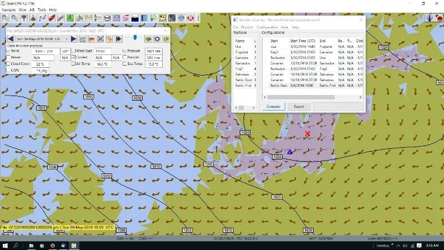
Task: Select Eng2 to Canaries configuration row
Action: pos(312,52)
